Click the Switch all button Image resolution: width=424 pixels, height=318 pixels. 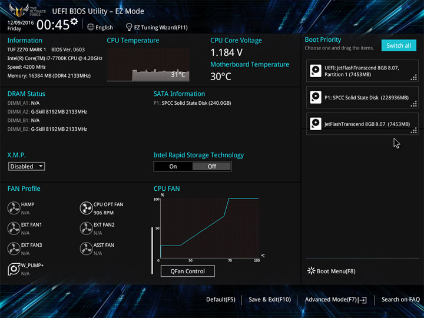399,45
